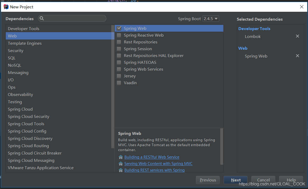
Task: Select the Template Engines category
Action: point(59,43)
